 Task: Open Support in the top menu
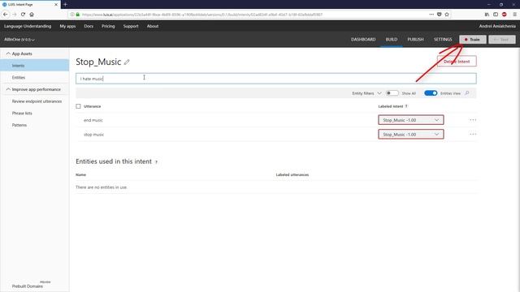point(131,26)
